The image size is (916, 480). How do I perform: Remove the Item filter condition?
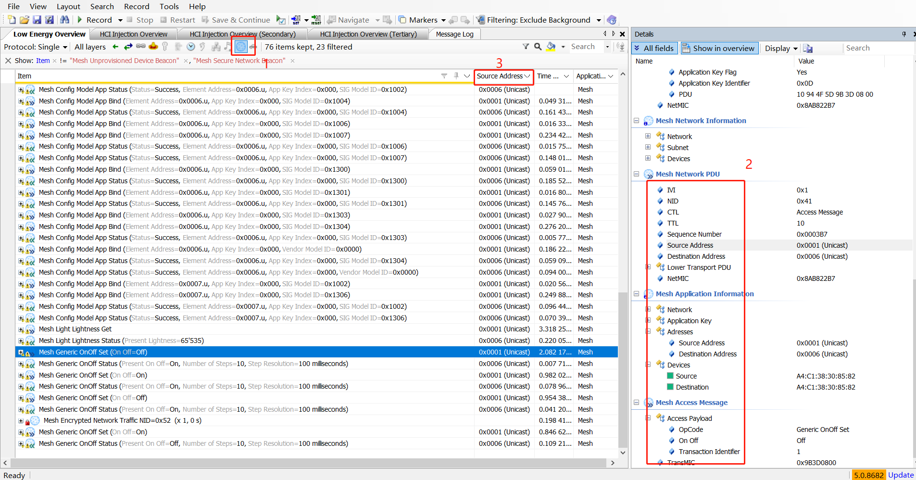54,61
